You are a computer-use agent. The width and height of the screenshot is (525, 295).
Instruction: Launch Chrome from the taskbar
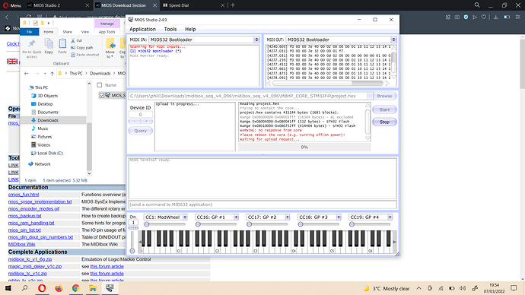(75, 288)
